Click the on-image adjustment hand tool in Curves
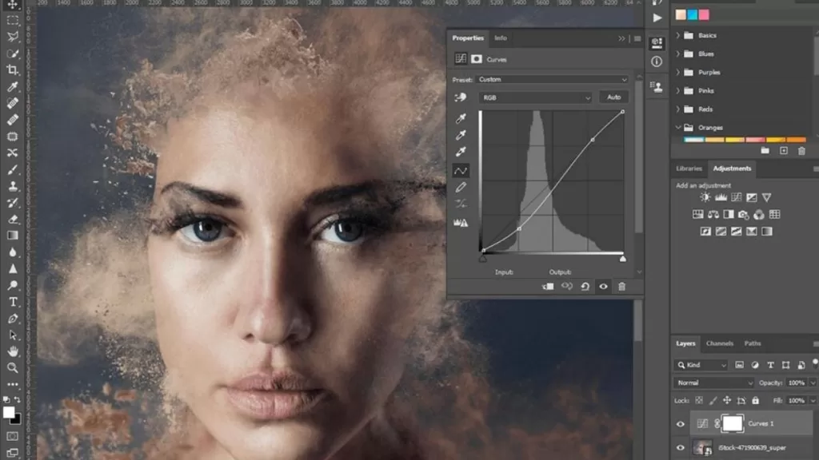The width and height of the screenshot is (819, 460). (x=460, y=97)
